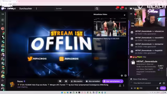The height and width of the screenshot is (94, 167).
Task: Click the Just Chatting category link
Action: pos(22,87)
